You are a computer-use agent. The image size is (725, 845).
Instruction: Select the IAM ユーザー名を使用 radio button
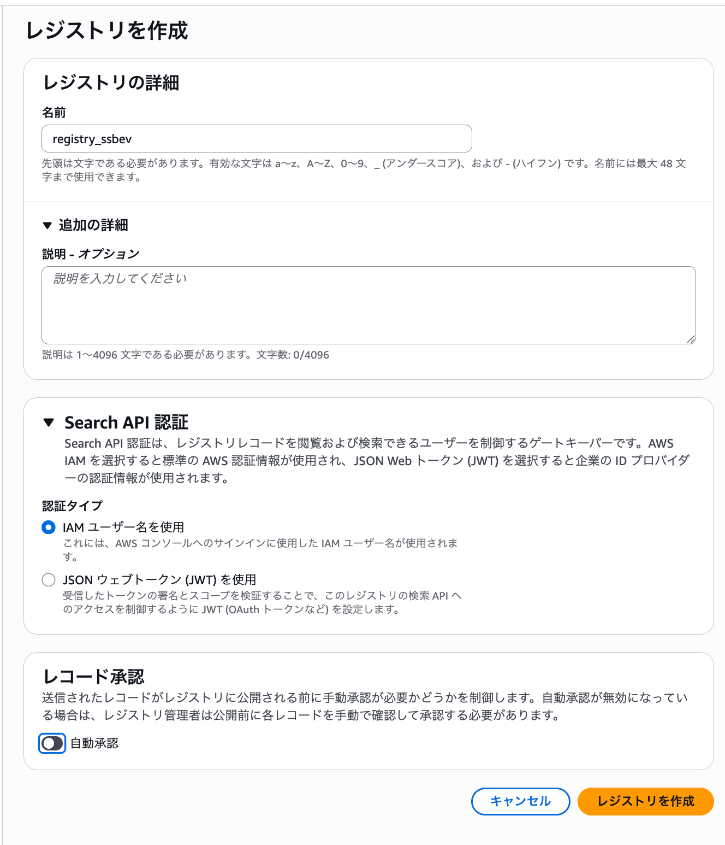pyautogui.click(x=49, y=527)
